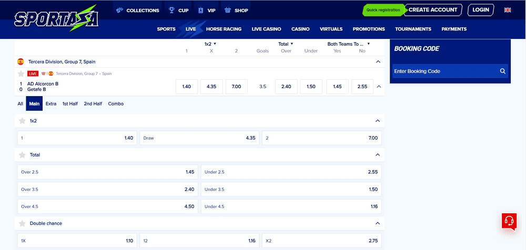Pick Both Teams Yes odds 1.45 in row
The width and height of the screenshot is (526, 250).
[337, 87]
